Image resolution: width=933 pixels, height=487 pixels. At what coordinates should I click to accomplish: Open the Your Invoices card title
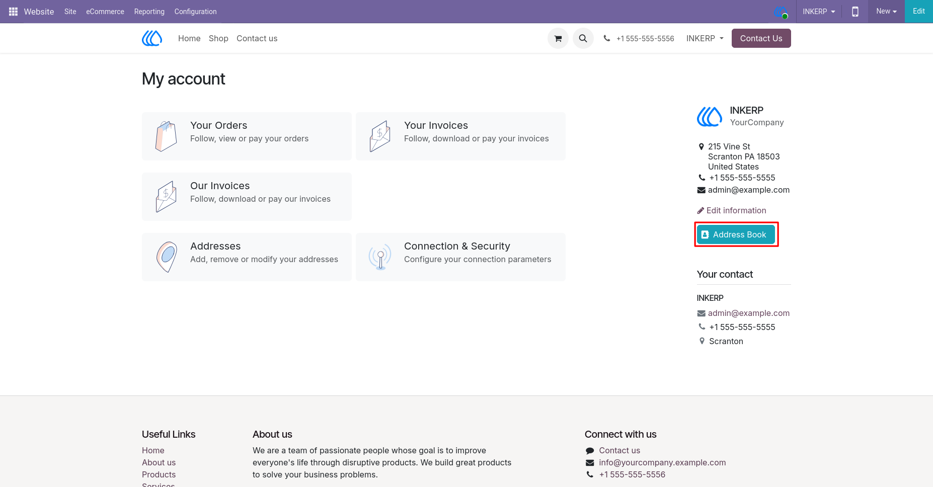tap(436, 125)
